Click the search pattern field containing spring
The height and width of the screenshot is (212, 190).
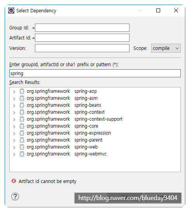click(95, 74)
